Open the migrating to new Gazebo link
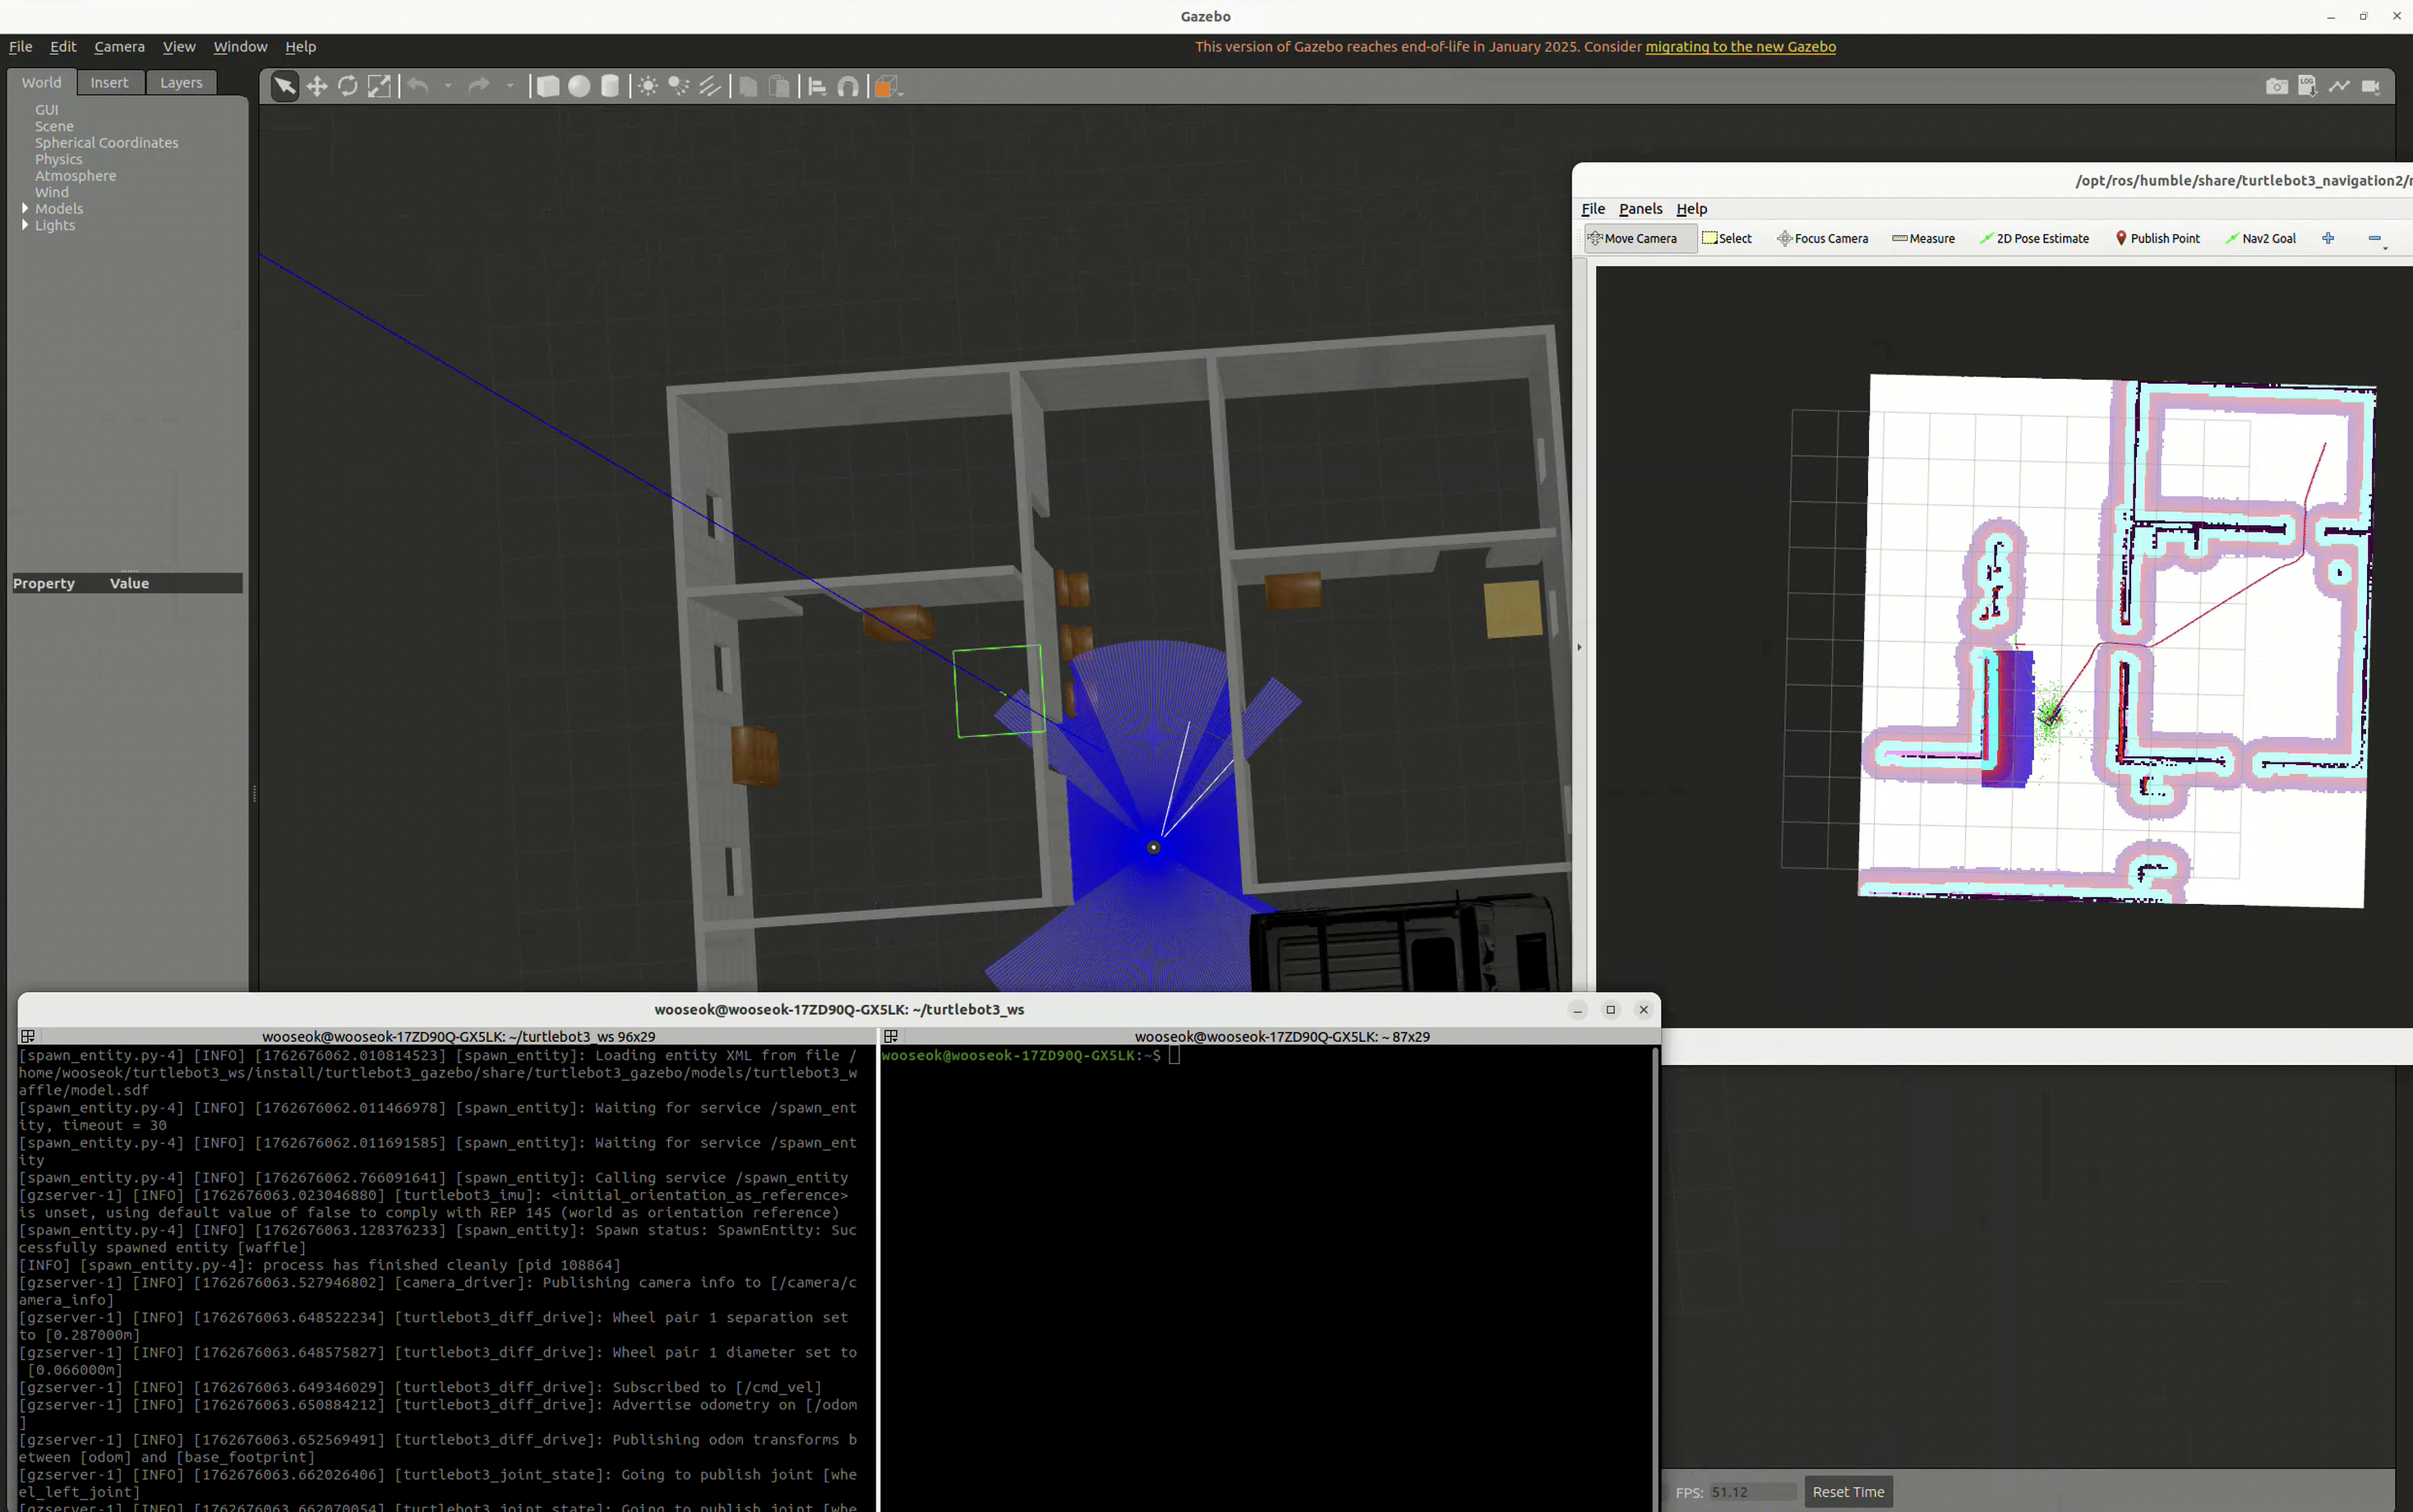Screen dimensions: 2413x1512 [1740, 47]
